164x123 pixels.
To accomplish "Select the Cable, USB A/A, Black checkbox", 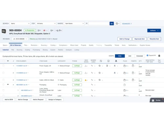I will [3, 80].
